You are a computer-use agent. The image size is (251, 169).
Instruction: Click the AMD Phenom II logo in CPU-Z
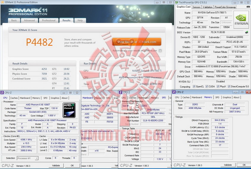(x=69, y=110)
